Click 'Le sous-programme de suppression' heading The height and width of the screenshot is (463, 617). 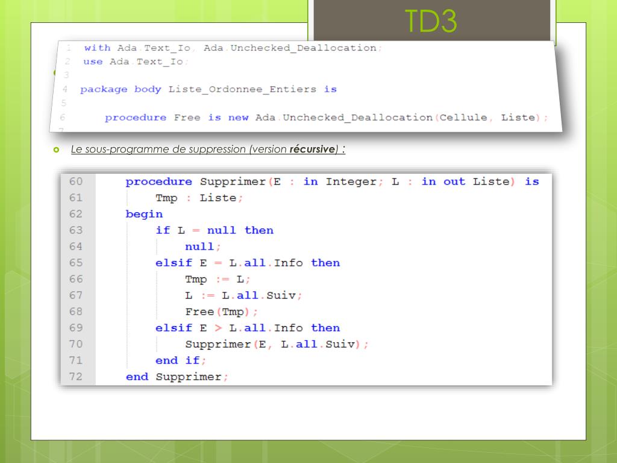[x=208, y=150]
